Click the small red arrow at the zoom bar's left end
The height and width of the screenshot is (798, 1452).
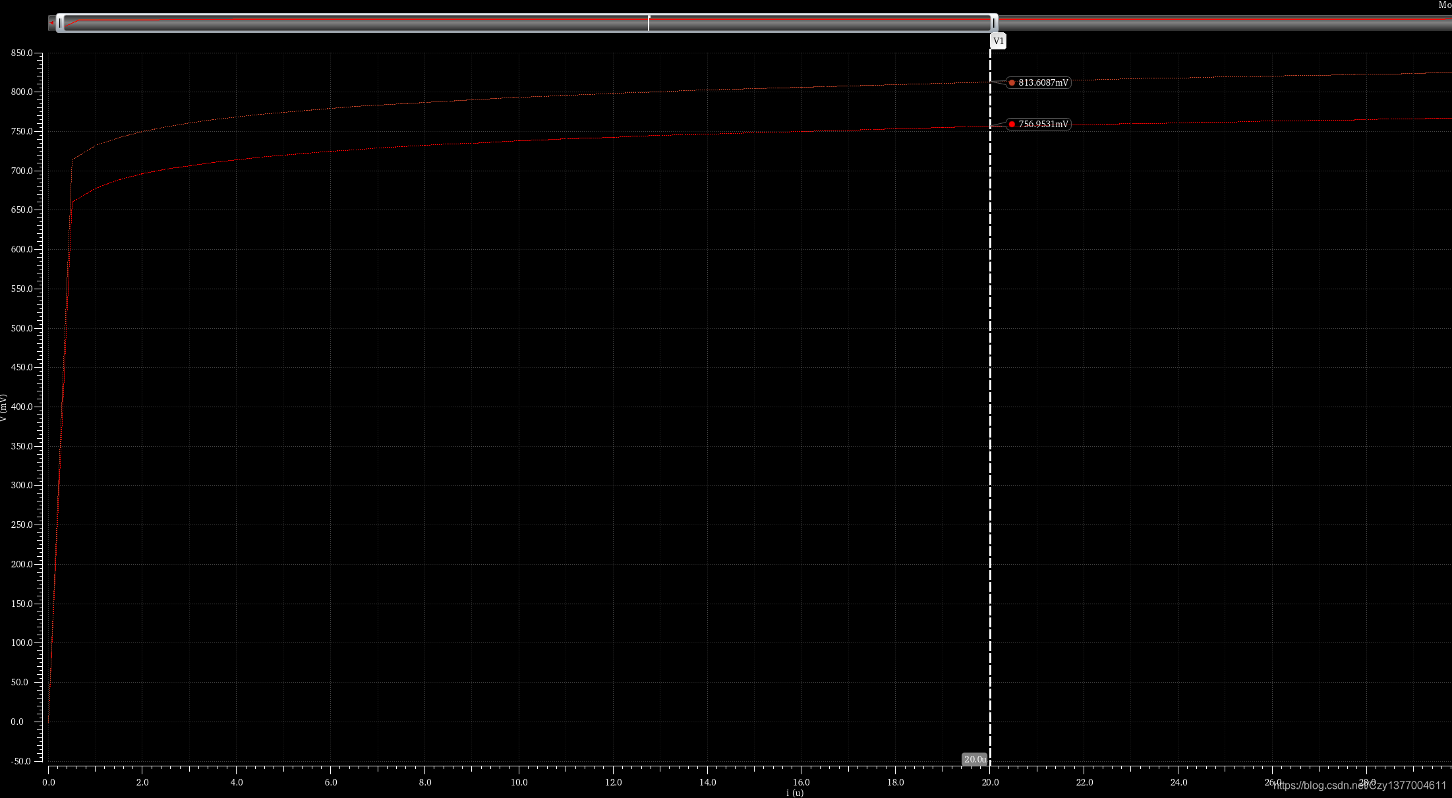tap(51, 23)
